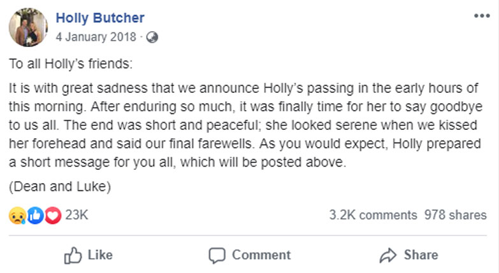Show the 3.2K comments
Screen dimensions: 499x273
click(373, 216)
